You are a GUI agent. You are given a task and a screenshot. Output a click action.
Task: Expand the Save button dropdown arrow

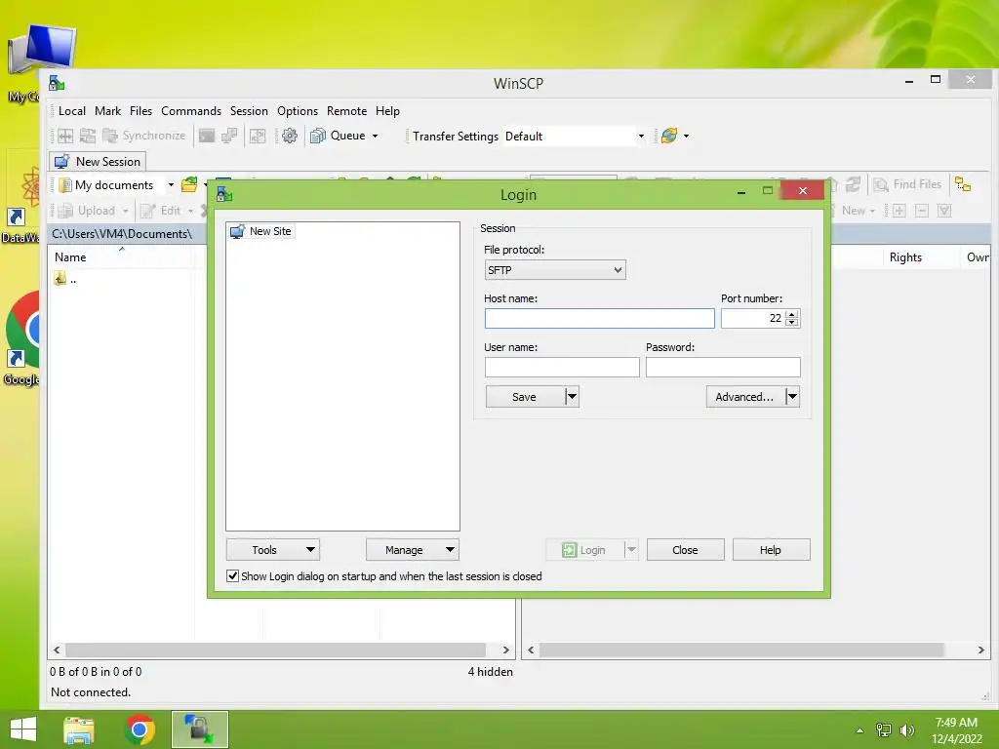[572, 397]
